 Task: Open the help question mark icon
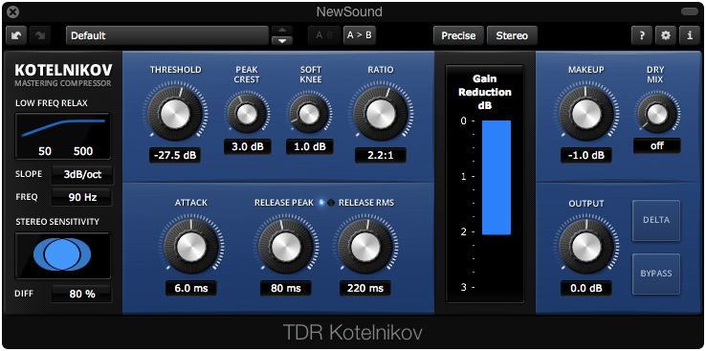pyautogui.click(x=642, y=35)
